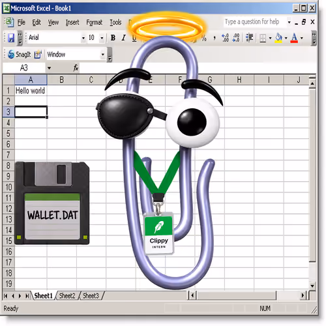Click the Decrease Decimal icon
The image size is (326, 326).
[x=236, y=38]
